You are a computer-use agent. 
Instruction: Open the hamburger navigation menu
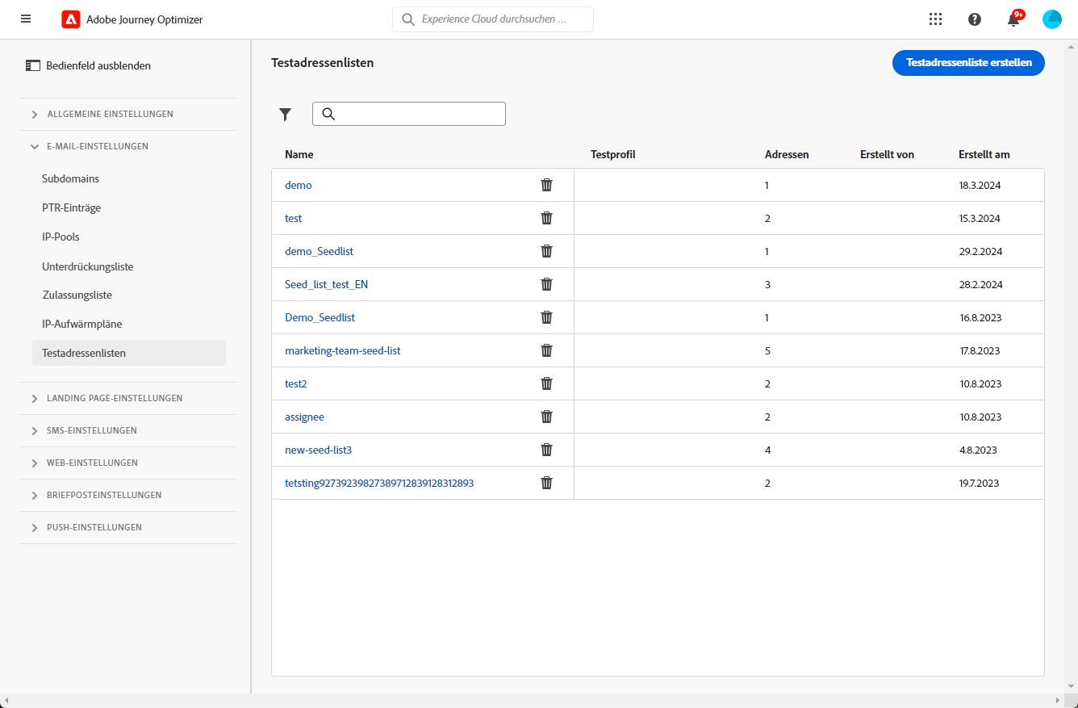click(26, 19)
